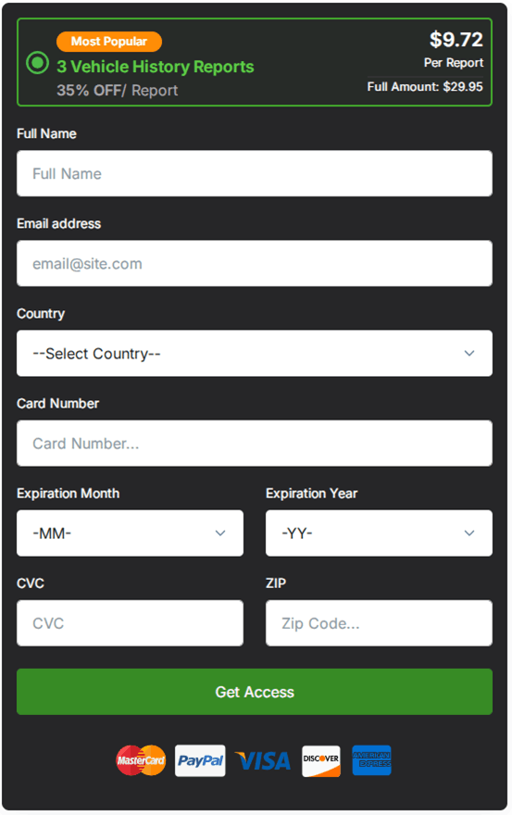Focus the Email address input field

[x=255, y=264]
